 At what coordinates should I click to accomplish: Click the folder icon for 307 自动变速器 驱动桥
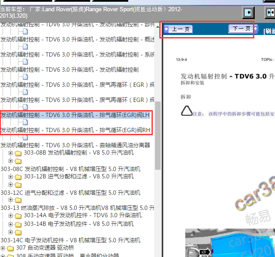(10, 248)
